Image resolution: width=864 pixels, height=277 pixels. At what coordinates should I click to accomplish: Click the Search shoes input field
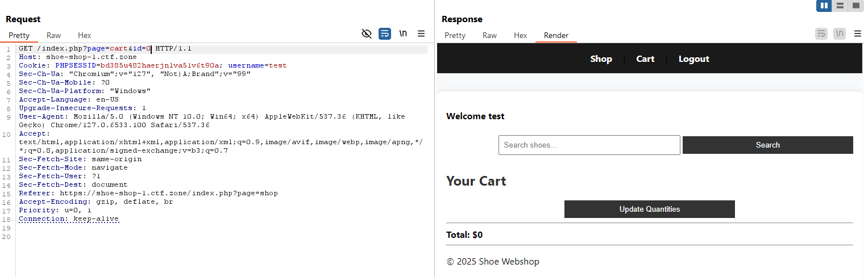589,145
